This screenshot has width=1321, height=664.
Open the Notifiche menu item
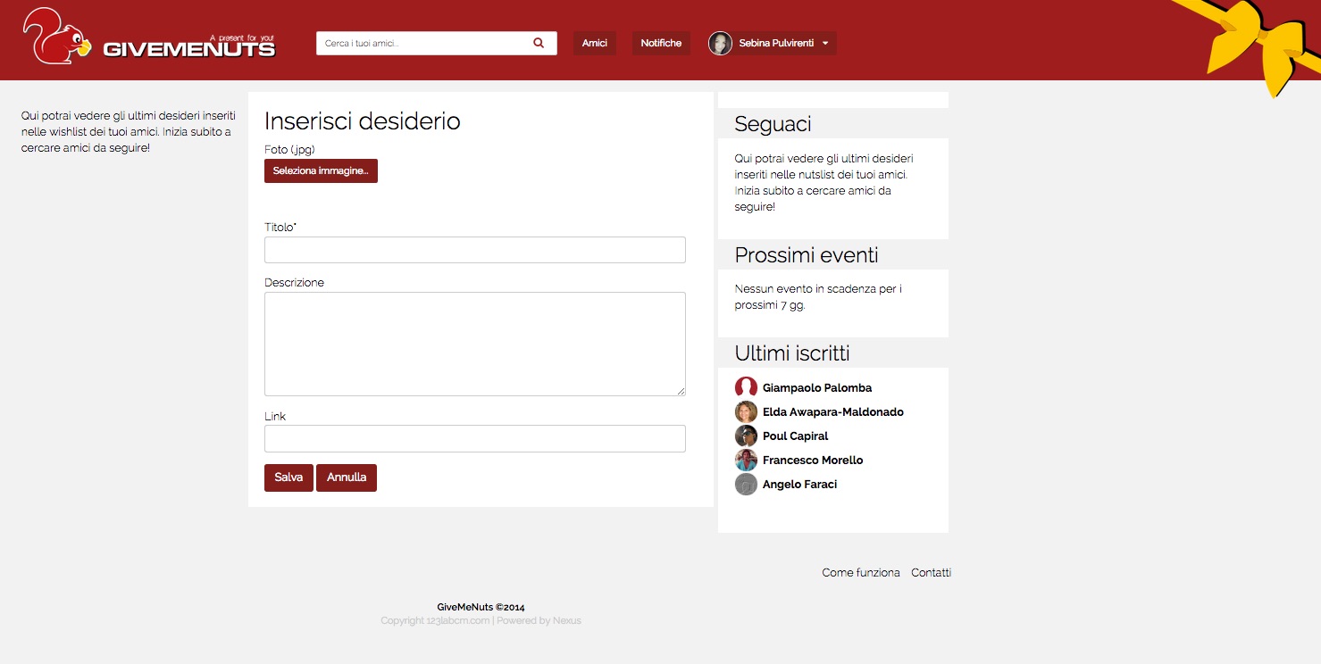(x=661, y=43)
